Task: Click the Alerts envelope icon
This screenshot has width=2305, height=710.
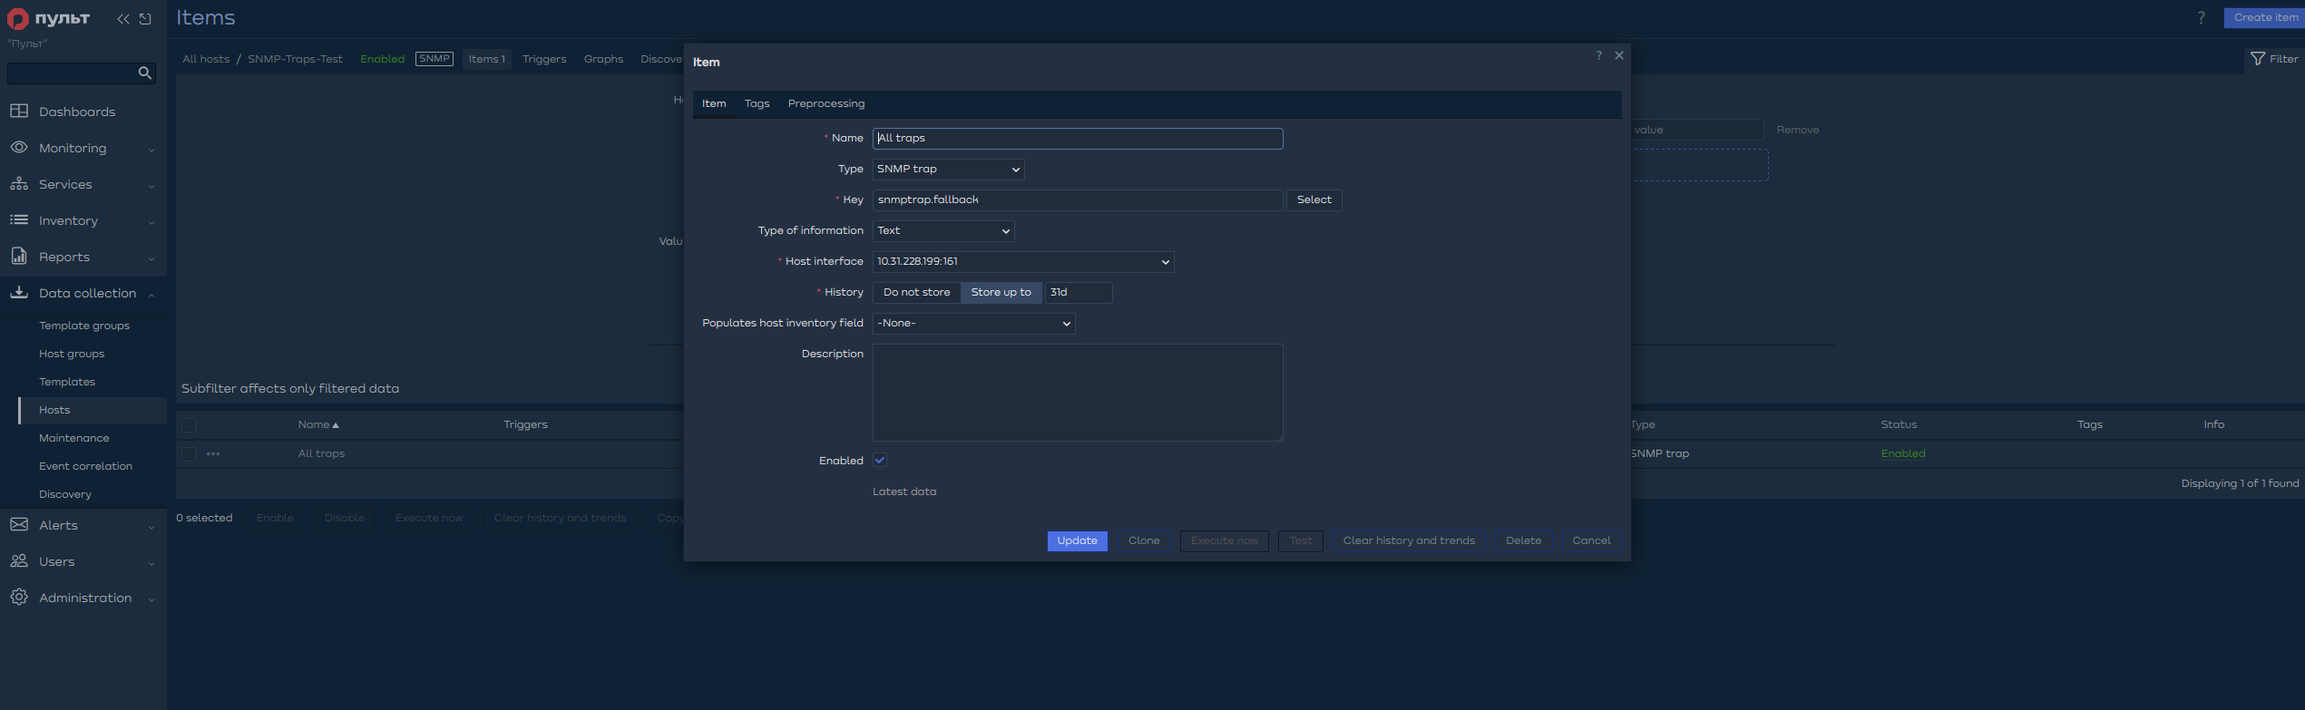Action: pyautogui.click(x=19, y=524)
